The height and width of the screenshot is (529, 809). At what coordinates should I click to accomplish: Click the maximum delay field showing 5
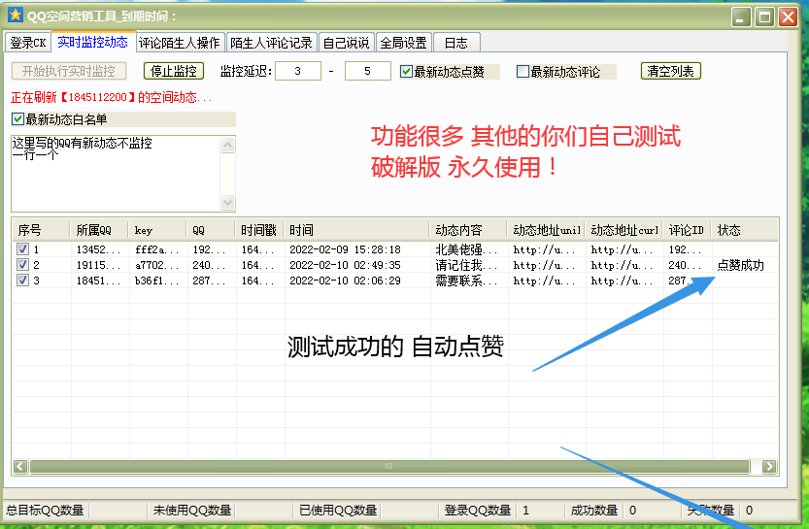(367, 71)
